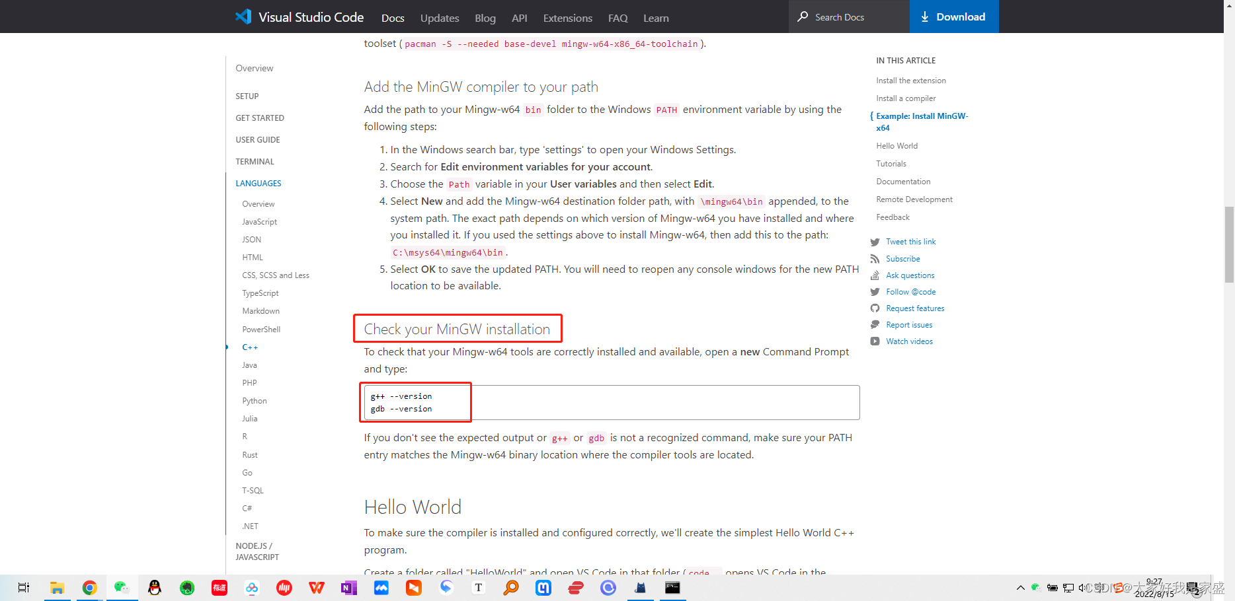Go to the Blog navigation item
Image resolution: width=1235 pixels, height=601 pixels.
485,18
